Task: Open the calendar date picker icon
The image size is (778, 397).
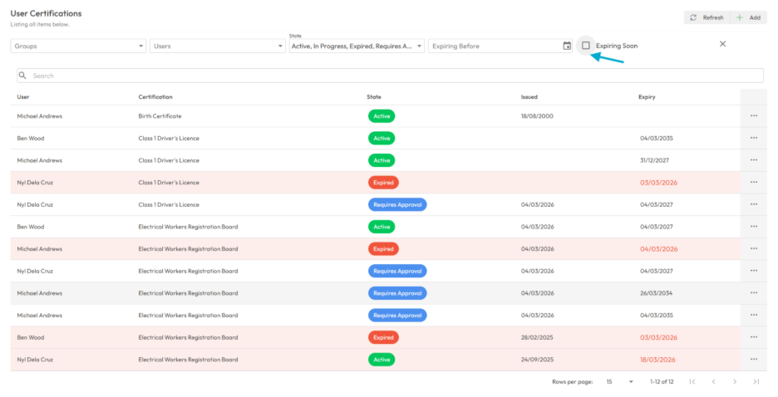Action: click(x=567, y=46)
